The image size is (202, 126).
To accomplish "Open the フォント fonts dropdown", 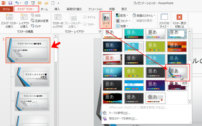I will tap(123, 21).
